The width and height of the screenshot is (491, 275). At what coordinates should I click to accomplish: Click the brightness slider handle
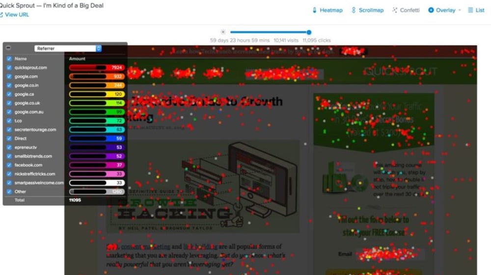click(309, 32)
